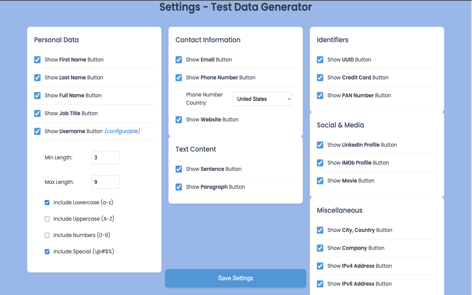
Task: Disable Show UUID Button
Action: pyautogui.click(x=320, y=59)
